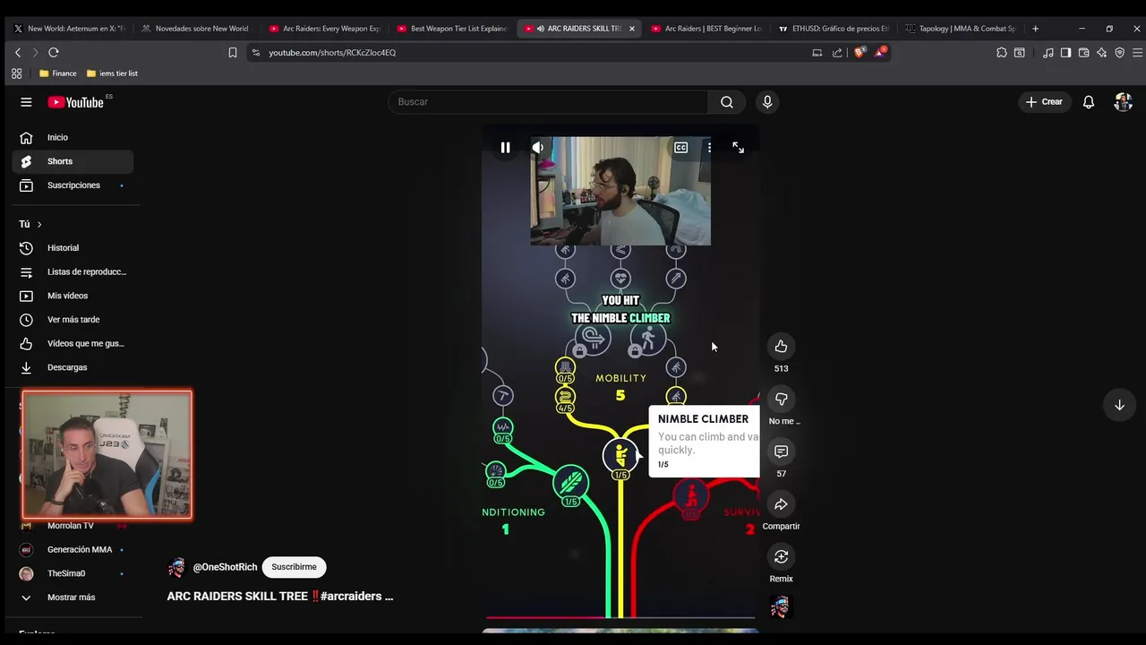
Task: Switch to Best Weapon Tier List tab
Action: [452, 29]
